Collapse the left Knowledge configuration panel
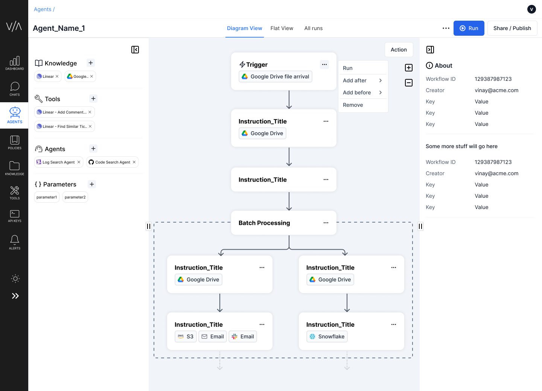 click(x=135, y=49)
